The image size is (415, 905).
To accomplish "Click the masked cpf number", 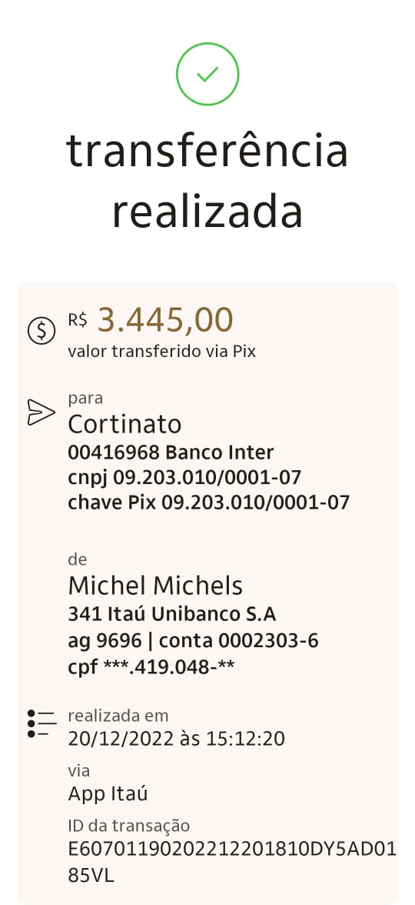I will pyautogui.click(x=151, y=667).
